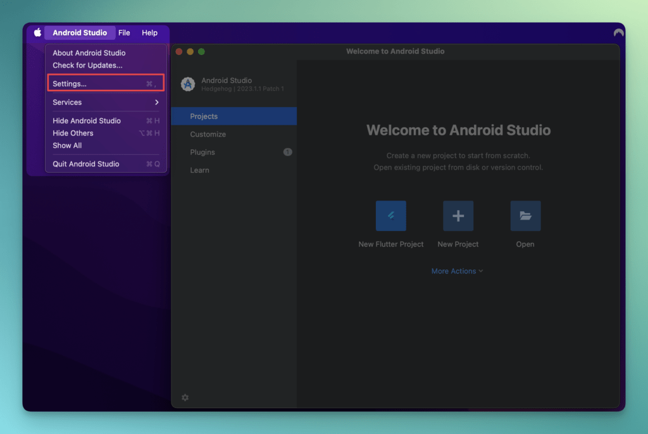Click the Open label
648x434 pixels.
tap(525, 244)
